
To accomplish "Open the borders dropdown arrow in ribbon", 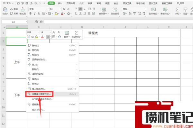I will coord(46,14).
